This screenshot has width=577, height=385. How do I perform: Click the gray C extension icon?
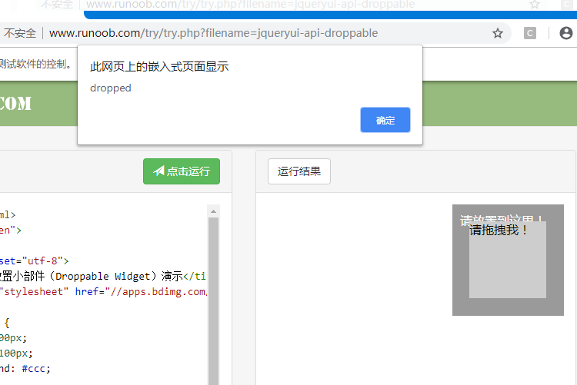pos(530,33)
